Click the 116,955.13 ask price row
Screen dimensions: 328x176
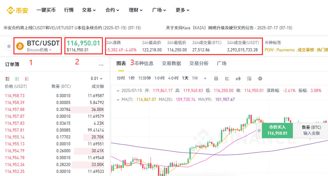[54, 144]
